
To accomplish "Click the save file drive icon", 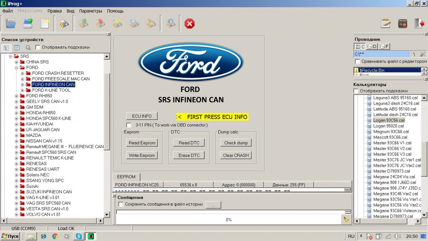I will point(28,24).
